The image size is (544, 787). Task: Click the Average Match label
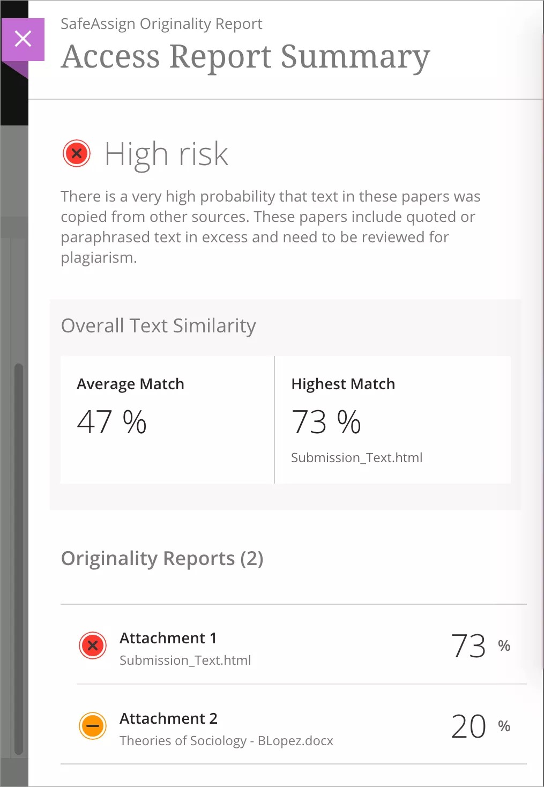coord(130,384)
